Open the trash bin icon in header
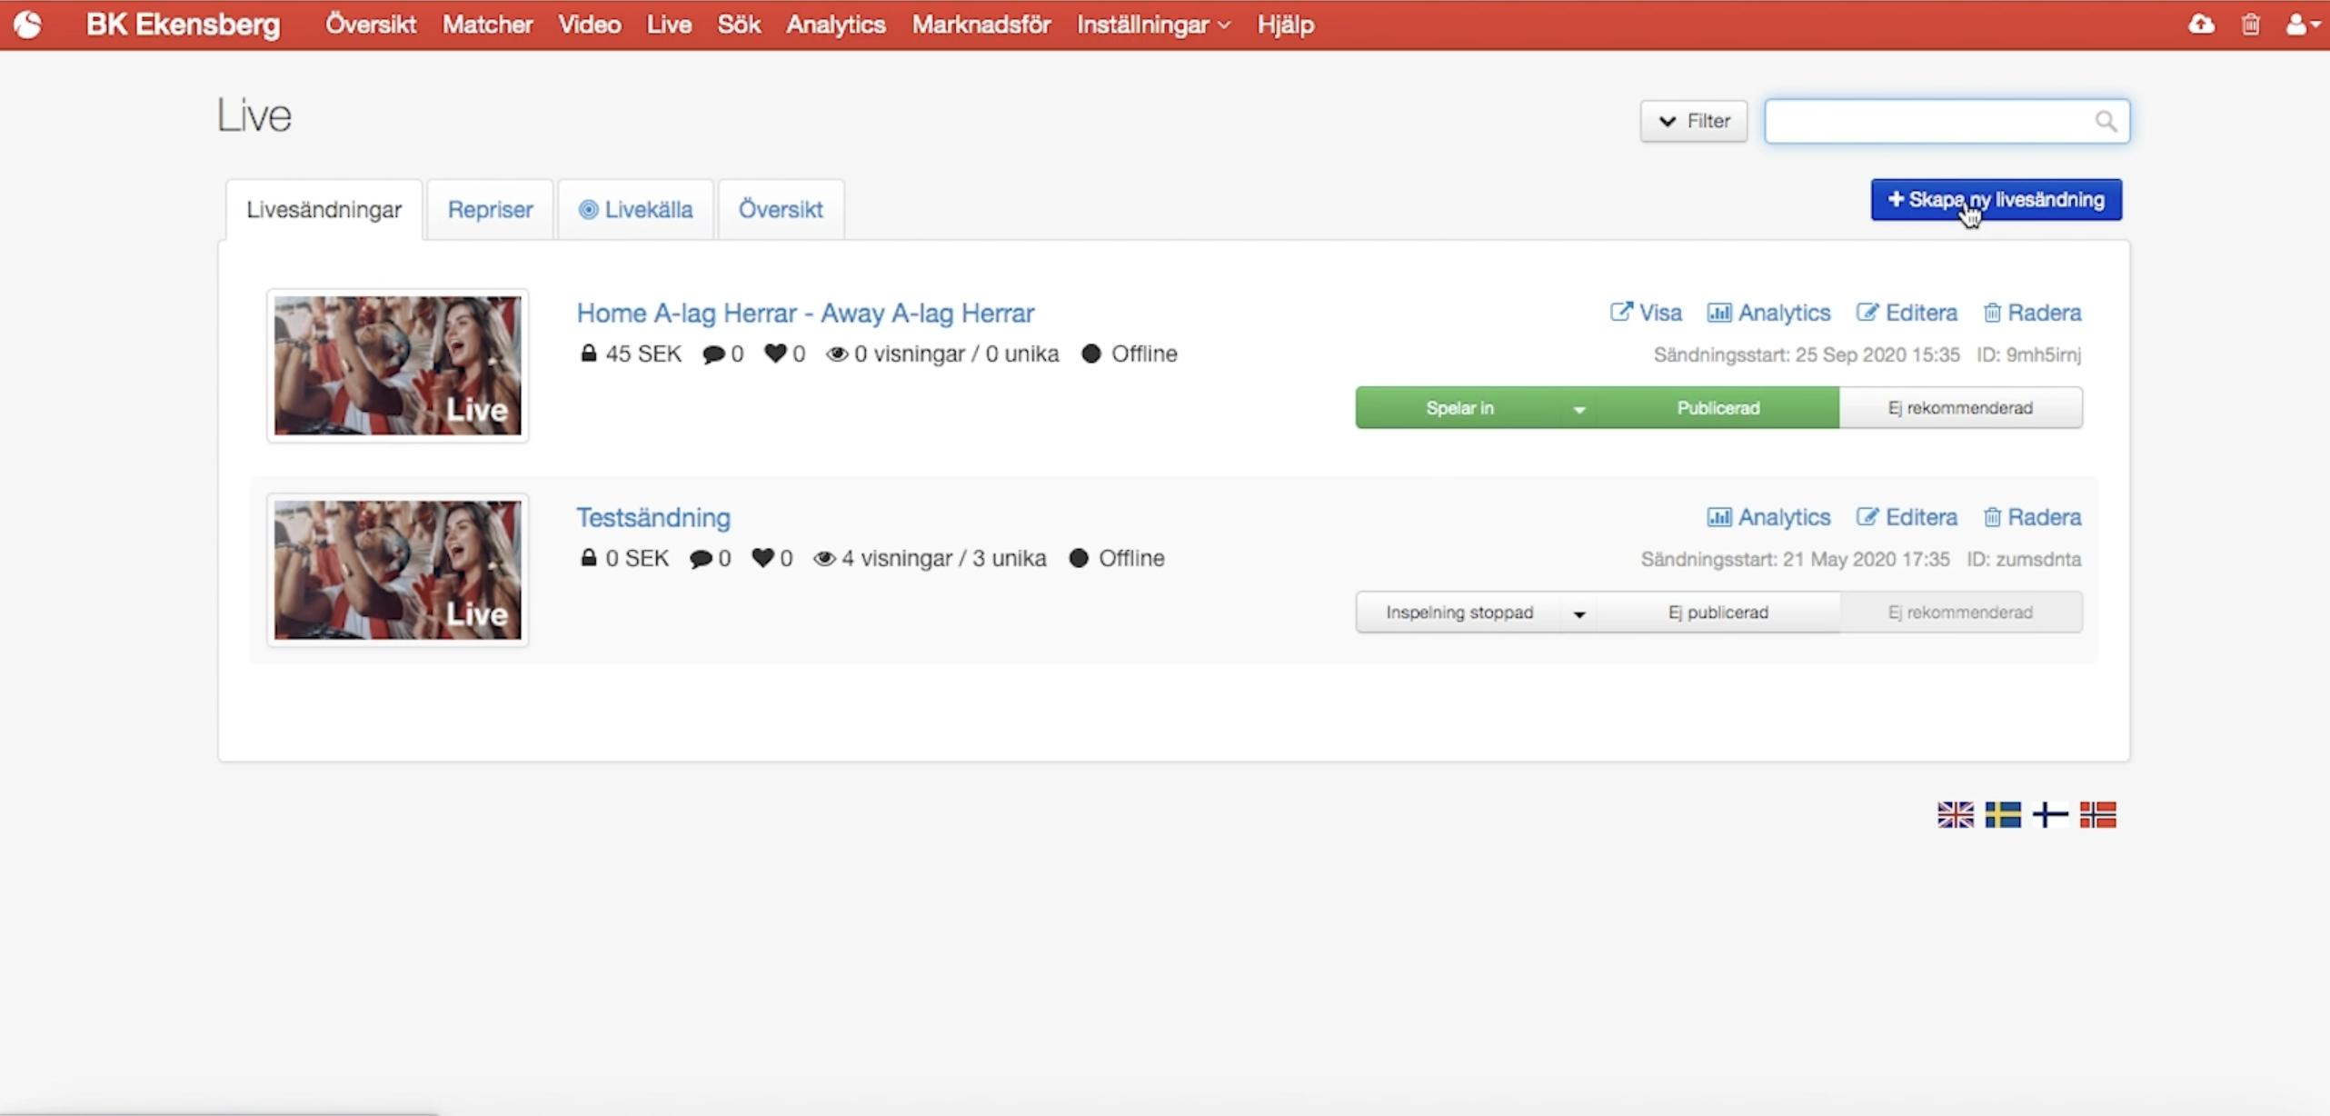Image resolution: width=2330 pixels, height=1116 pixels. 2250,25
